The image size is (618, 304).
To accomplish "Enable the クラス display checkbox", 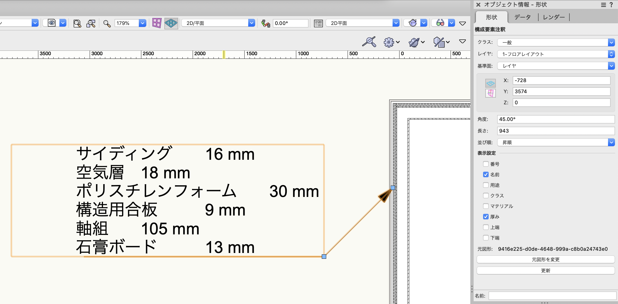I will (486, 196).
